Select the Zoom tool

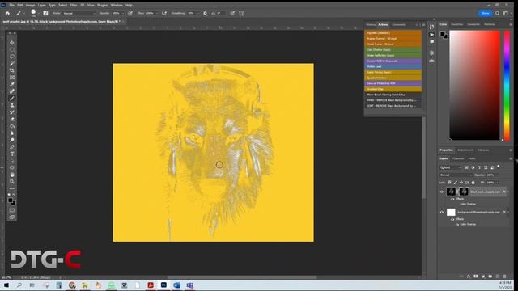click(x=12, y=181)
